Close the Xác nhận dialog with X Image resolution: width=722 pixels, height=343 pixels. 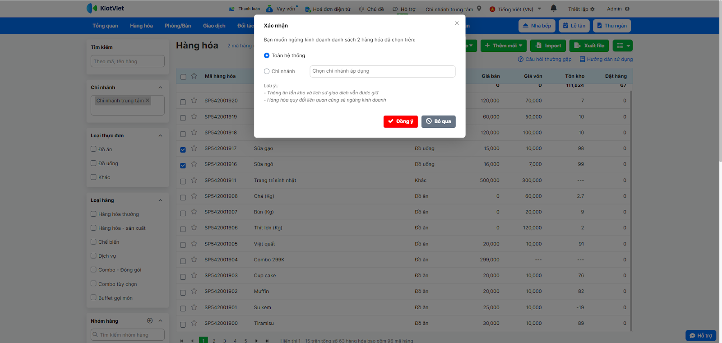[457, 23]
